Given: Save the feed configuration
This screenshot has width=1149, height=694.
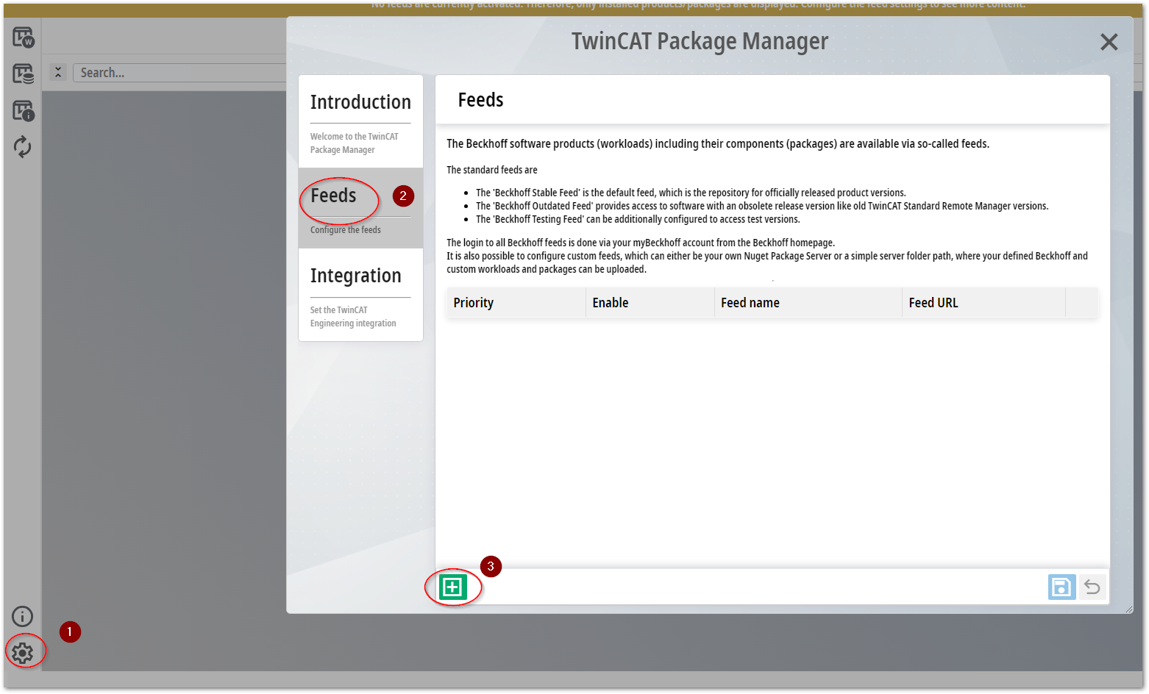Looking at the screenshot, I should pyautogui.click(x=1061, y=587).
